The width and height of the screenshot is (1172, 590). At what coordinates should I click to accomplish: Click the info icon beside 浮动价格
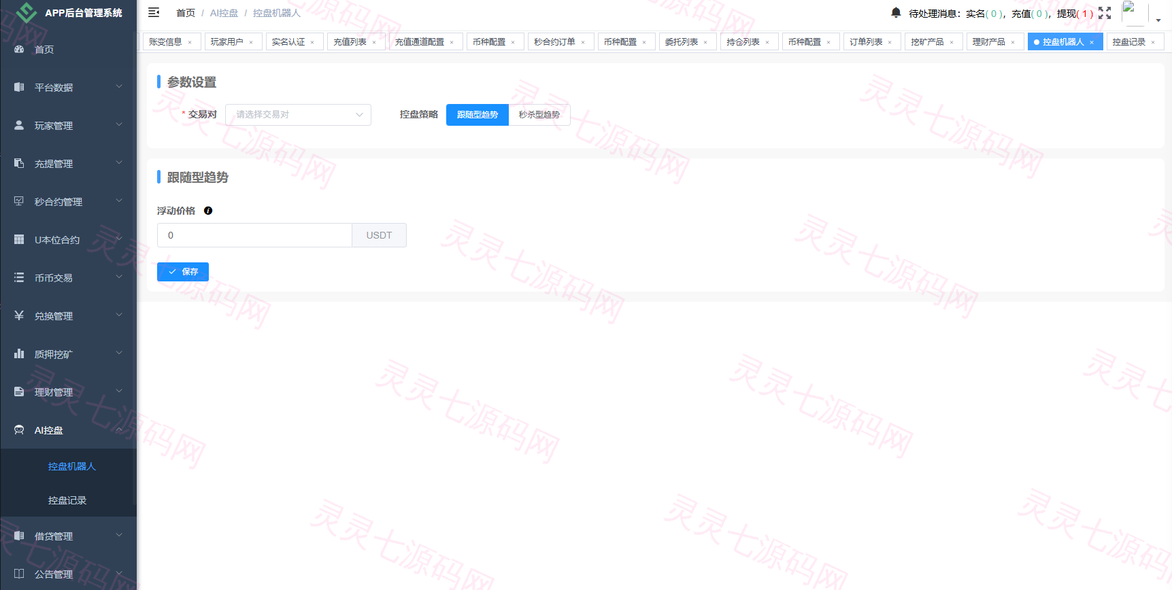(208, 211)
